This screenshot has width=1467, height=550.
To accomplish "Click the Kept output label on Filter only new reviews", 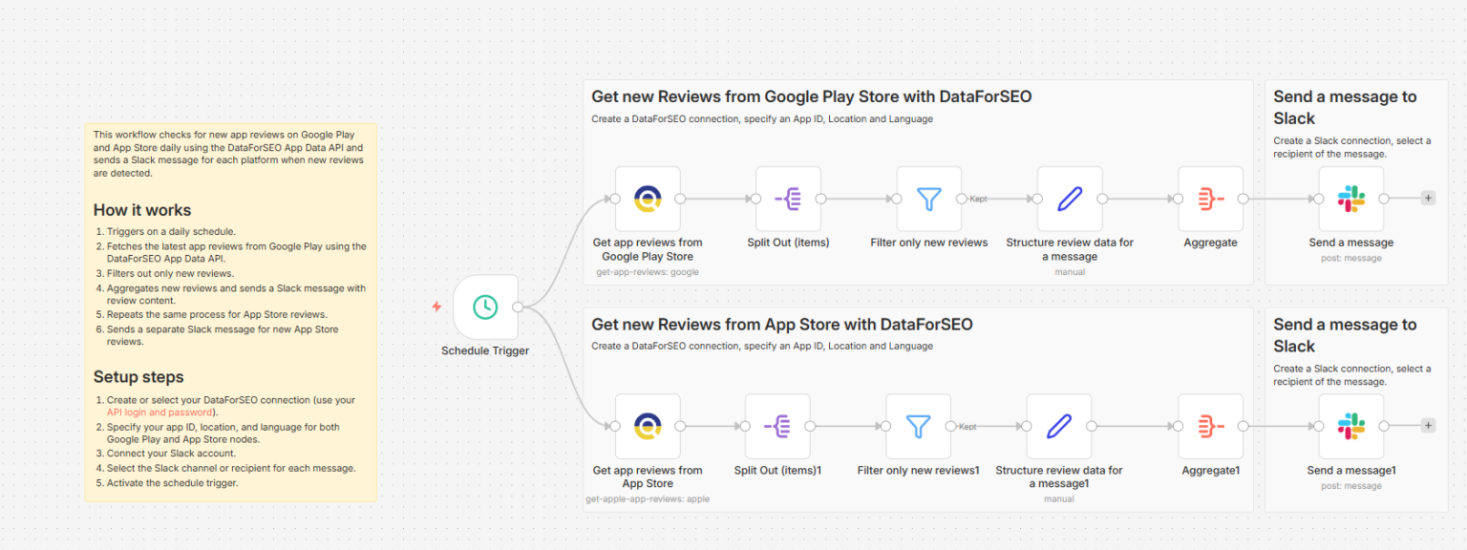I will pyautogui.click(x=978, y=199).
